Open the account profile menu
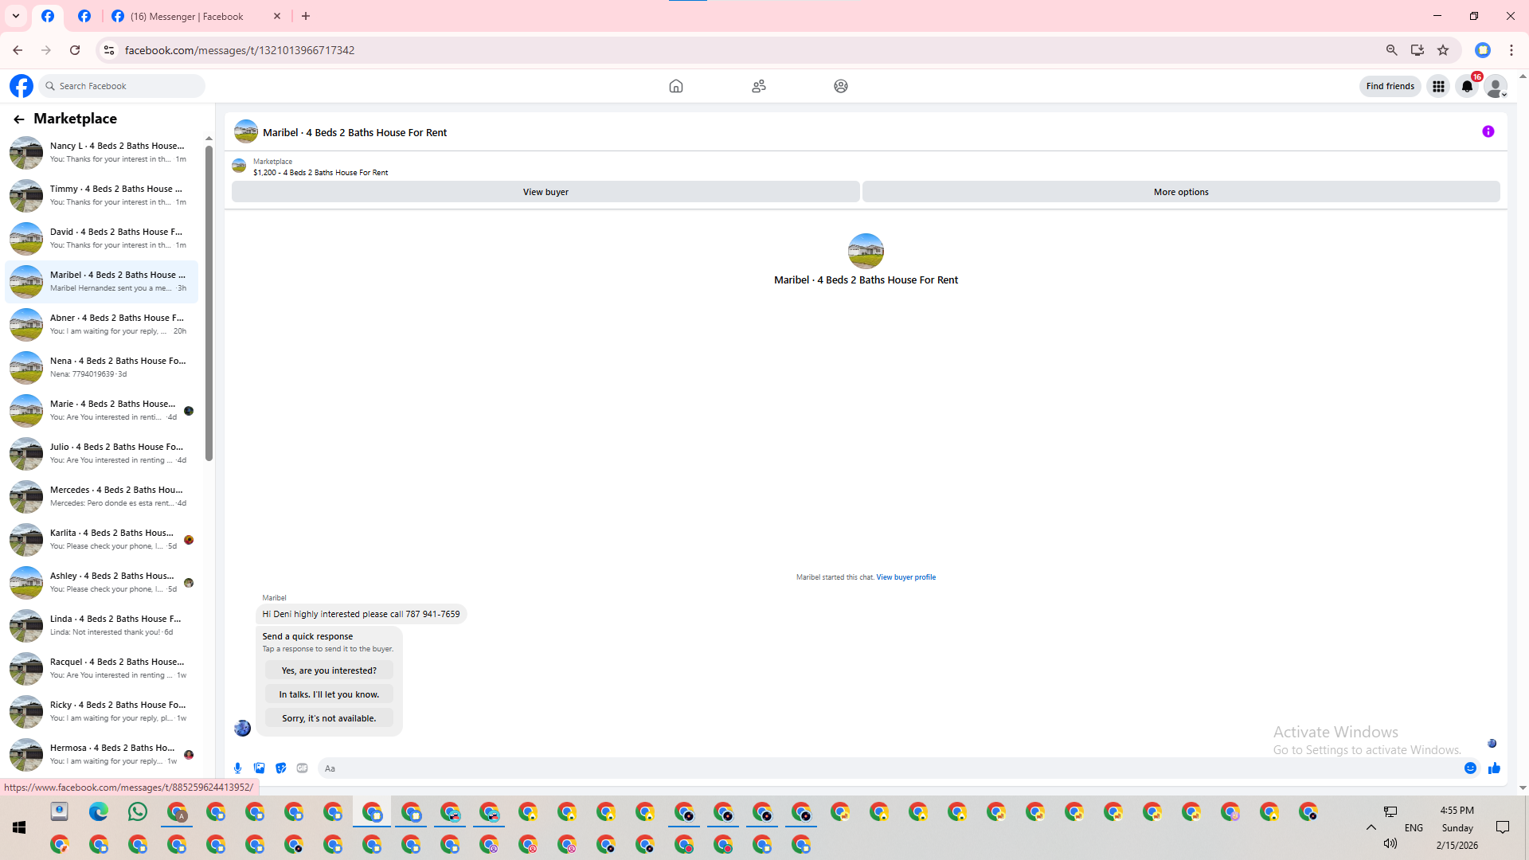Image resolution: width=1529 pixels, height=860 pixels. pos(1496,86)
